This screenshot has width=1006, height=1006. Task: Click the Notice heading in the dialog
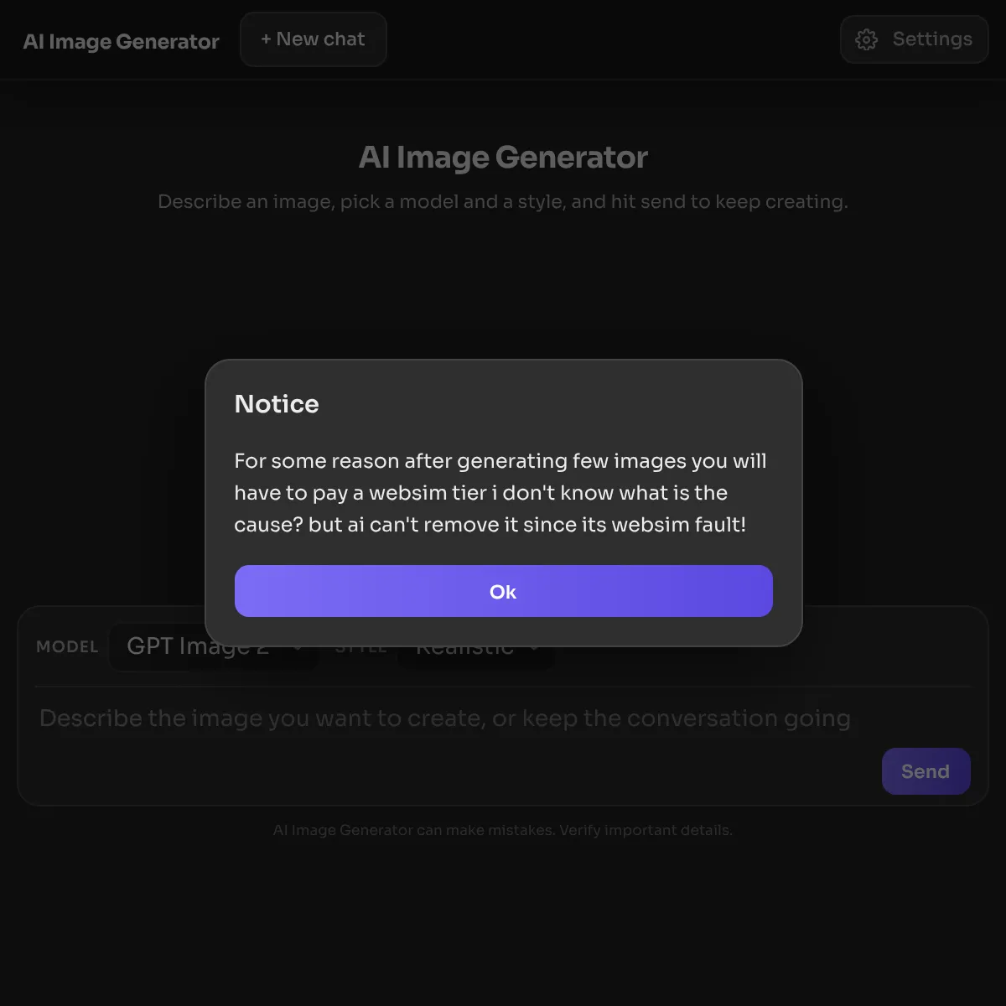(277, 404)
